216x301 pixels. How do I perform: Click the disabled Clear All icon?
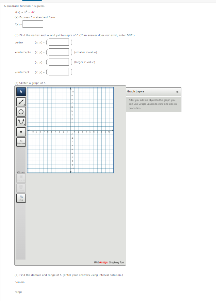[x=21, y=178]
